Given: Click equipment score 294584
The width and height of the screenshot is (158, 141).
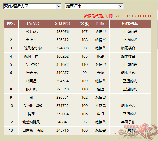Looking at the screenshot, I should pyautogui.click(x=62, y=81).
